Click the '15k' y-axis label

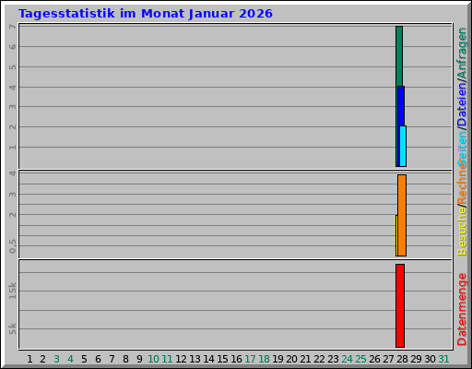point(12,291)
